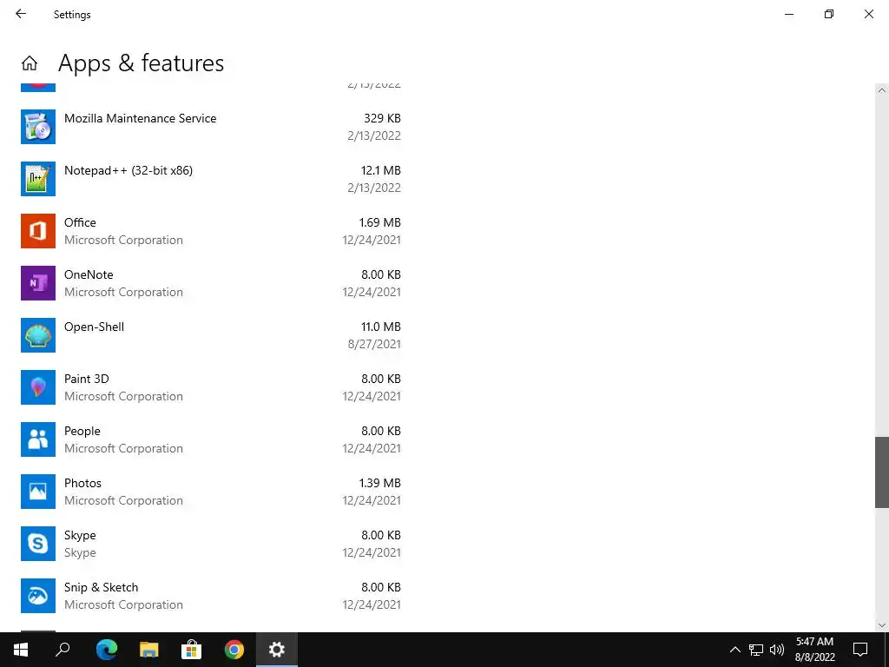Click the gray Skype publisher text

click(x=80, y=553)
